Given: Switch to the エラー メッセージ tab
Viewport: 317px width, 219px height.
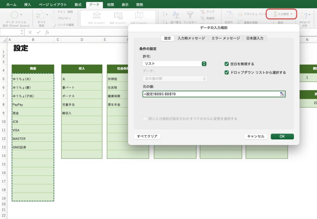Looking at the screenshot, I should coord(225,38).
